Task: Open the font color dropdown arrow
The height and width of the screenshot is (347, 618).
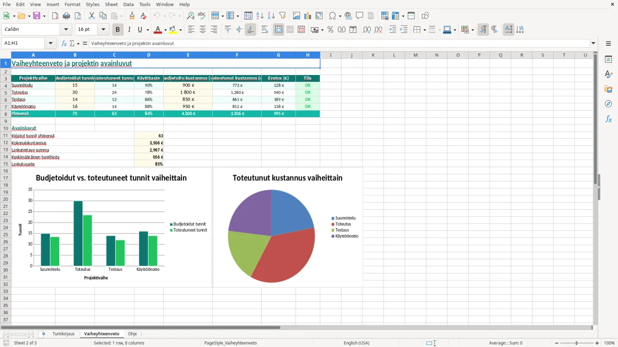Action: click(165, 30)
